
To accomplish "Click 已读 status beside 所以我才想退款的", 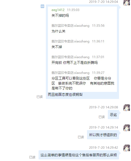I will tap(81, 137).
